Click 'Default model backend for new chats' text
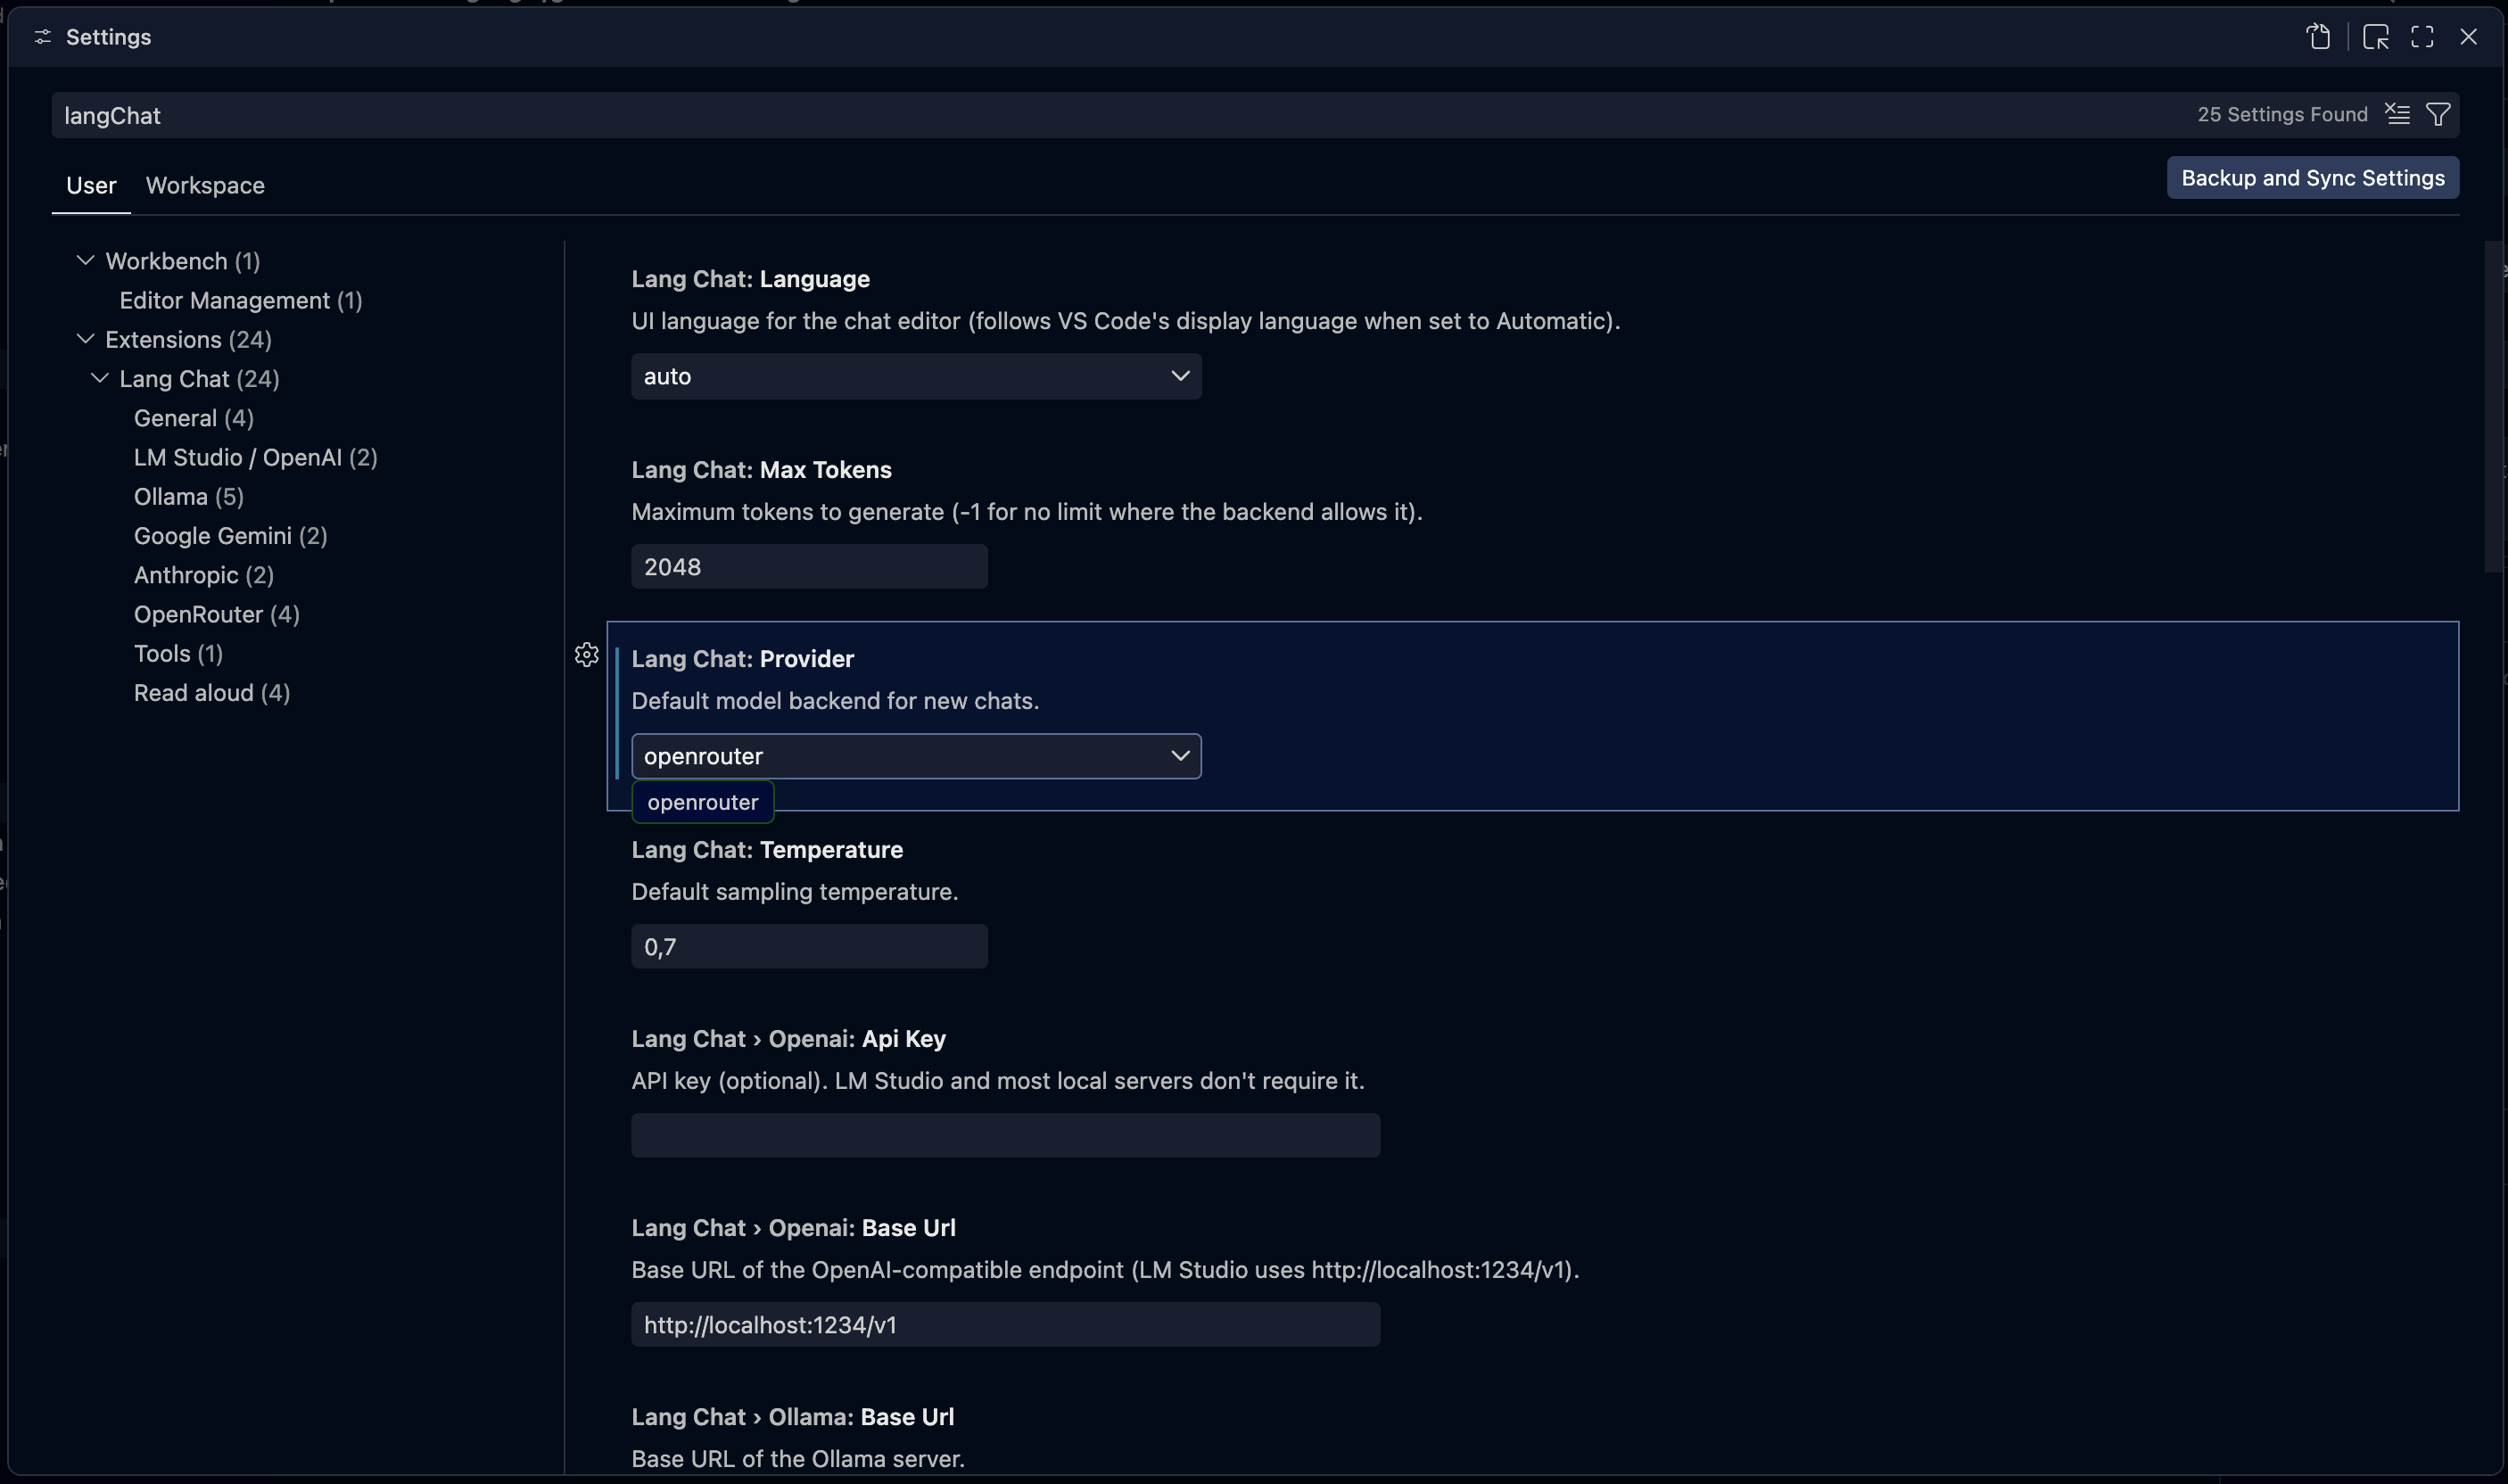 tap(835, 701)
